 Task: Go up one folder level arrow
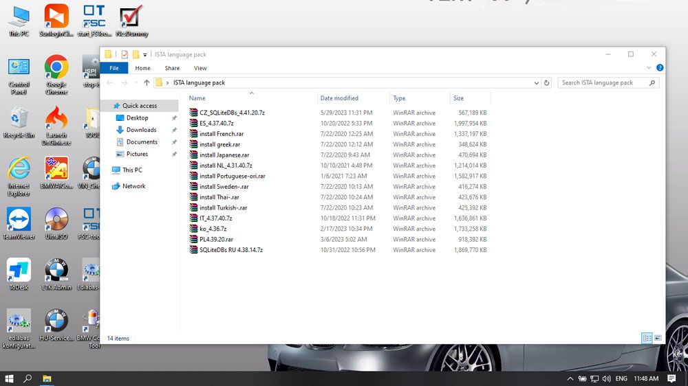pos(147,83)
